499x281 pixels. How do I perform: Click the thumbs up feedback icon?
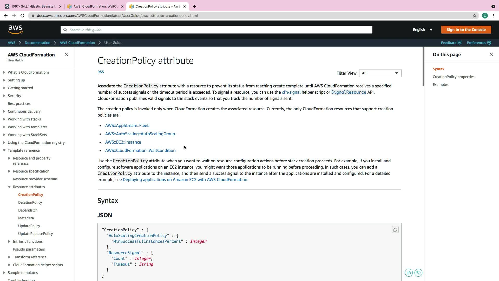pos(409,273)
